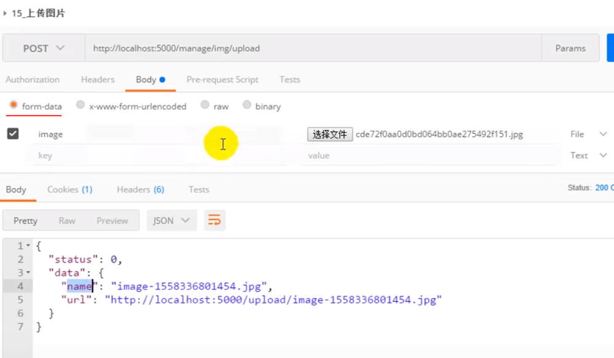Screen dimensions: 614x358
Task: Uncheck the image row checkbox
Action: coord(13,134)
